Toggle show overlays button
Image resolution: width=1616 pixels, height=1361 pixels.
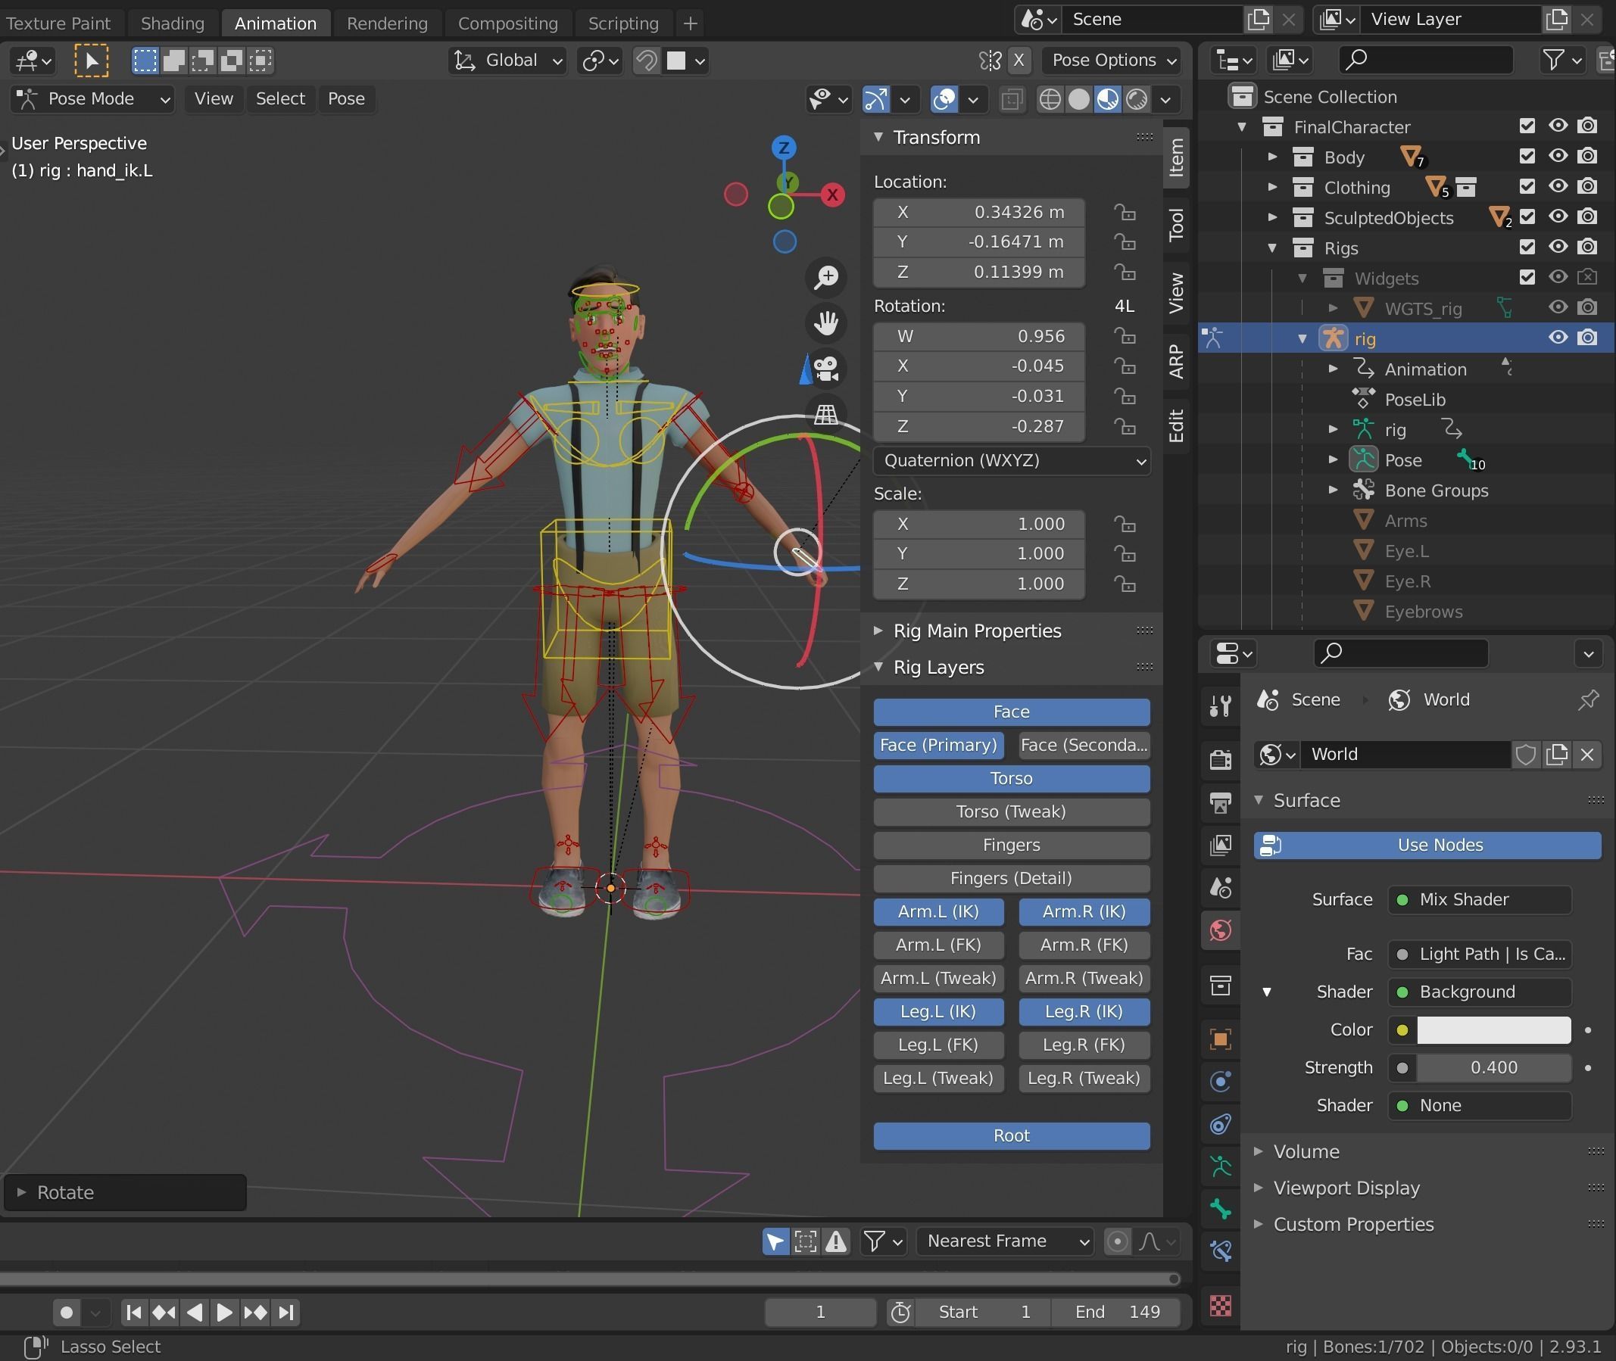tap(944, 99)
